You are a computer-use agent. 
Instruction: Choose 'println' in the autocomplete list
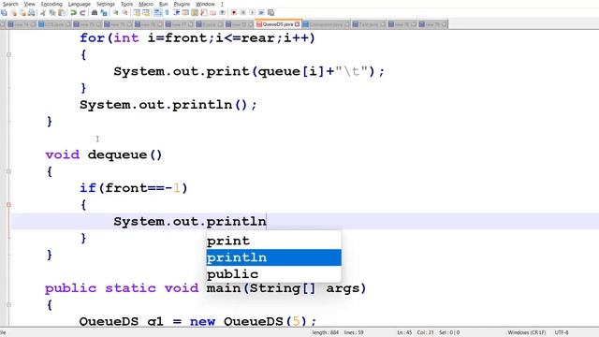point(274,257)
